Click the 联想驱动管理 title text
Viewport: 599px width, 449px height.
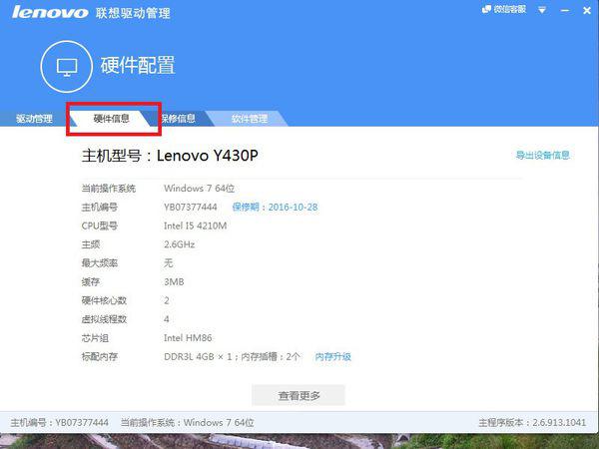pos(133,13)
